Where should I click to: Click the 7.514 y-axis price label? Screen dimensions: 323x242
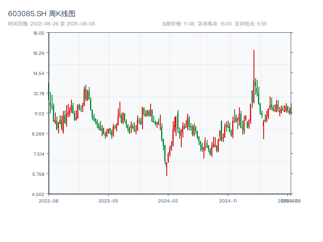[x=39, y=154]
